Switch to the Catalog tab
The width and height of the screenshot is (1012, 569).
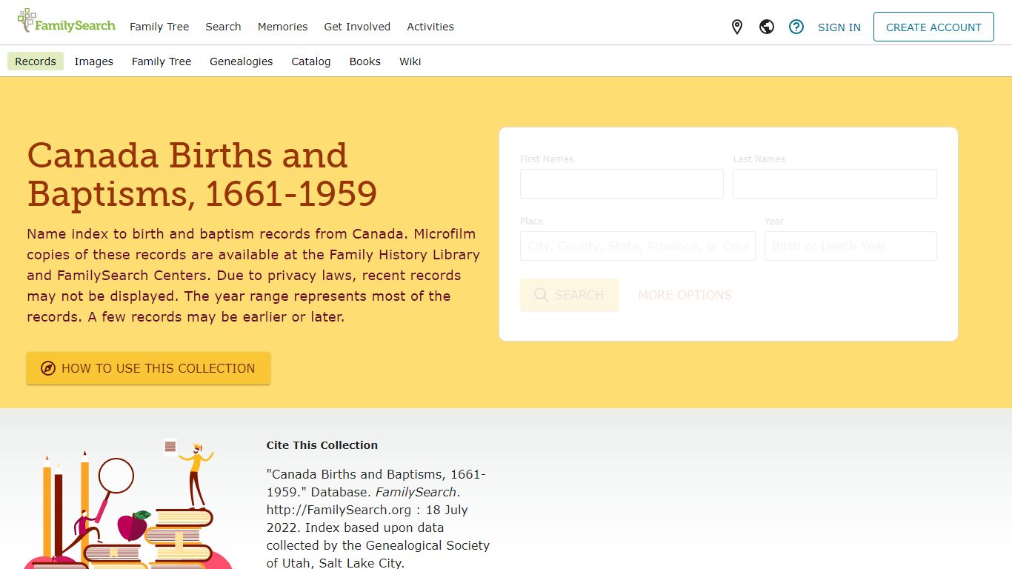tap(311, 61)
